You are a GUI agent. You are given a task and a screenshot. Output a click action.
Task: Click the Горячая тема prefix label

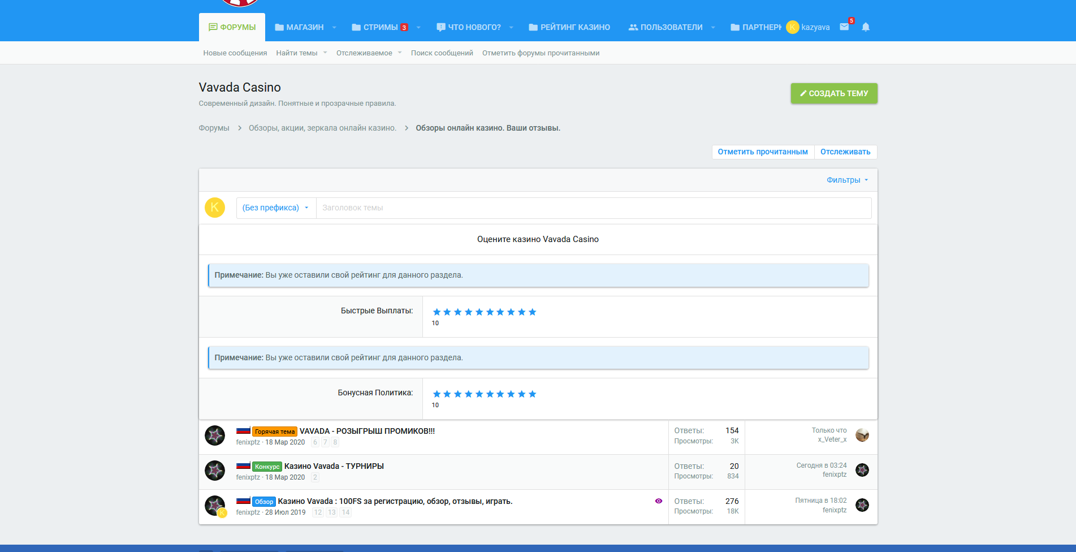tap(275, 432)
